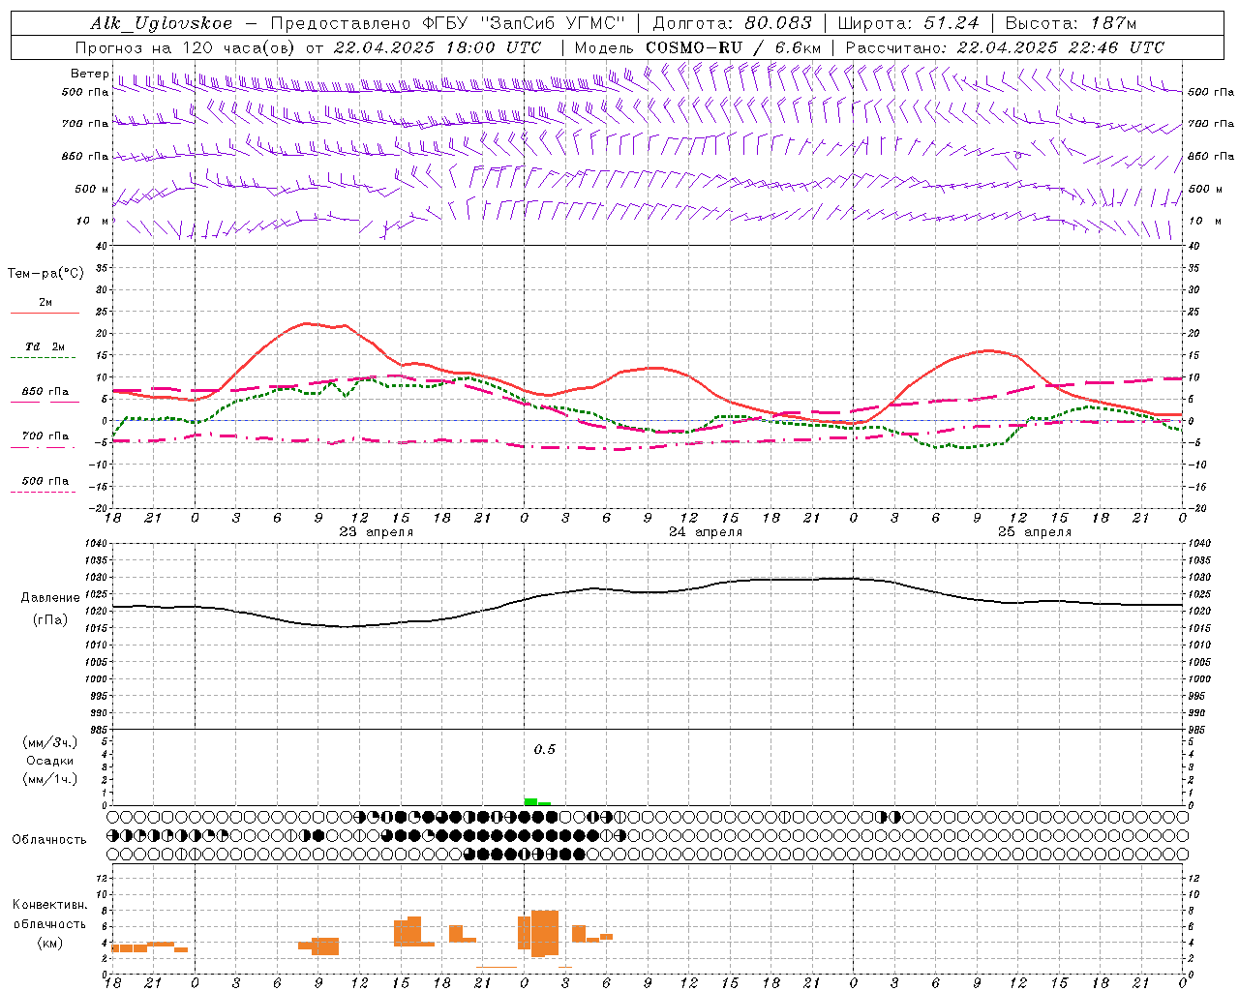Click the 700 гПа entry in temperature legend
The width and height of the screenshot is (1239, 991).
45,435
